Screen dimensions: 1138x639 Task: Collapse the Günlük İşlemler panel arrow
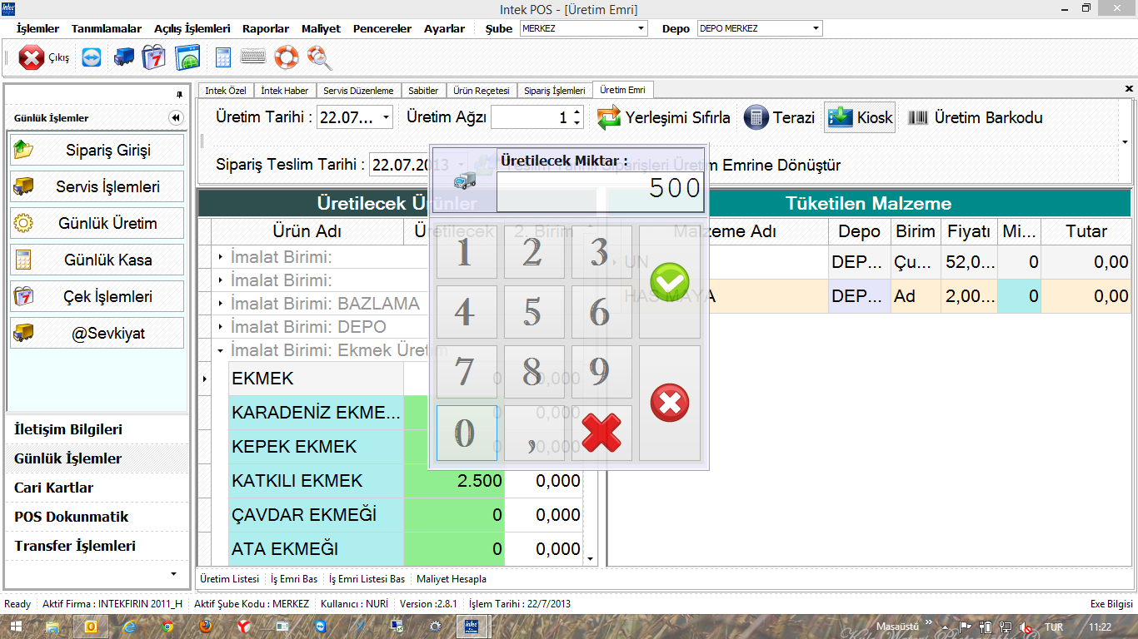pyautogui.click(x=175, y=118)
